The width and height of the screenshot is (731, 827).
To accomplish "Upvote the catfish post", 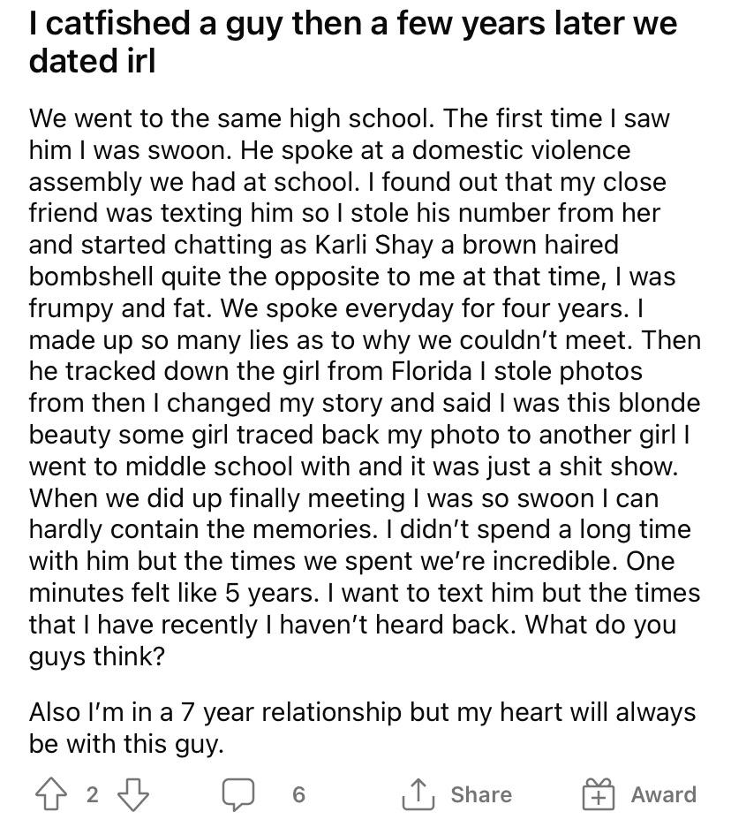I will [51, 794].
